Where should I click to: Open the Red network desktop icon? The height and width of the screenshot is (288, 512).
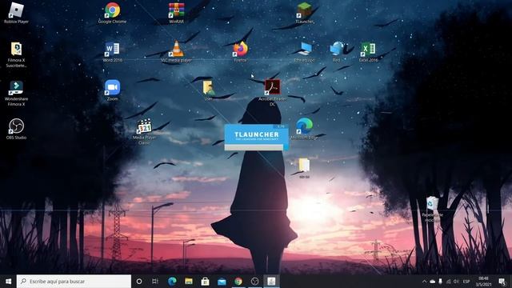pos(336,52)
